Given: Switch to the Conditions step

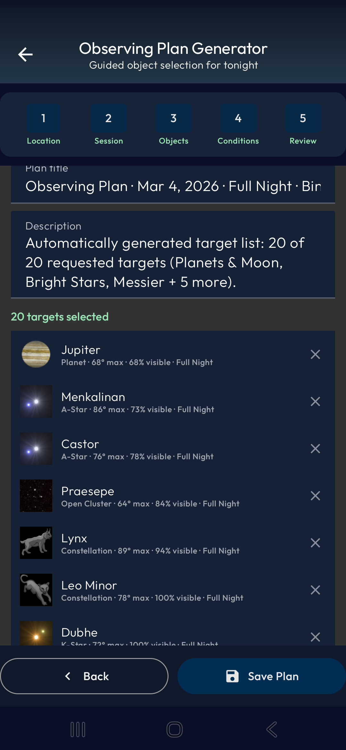Looking at the screenshot, I should 238,125.
